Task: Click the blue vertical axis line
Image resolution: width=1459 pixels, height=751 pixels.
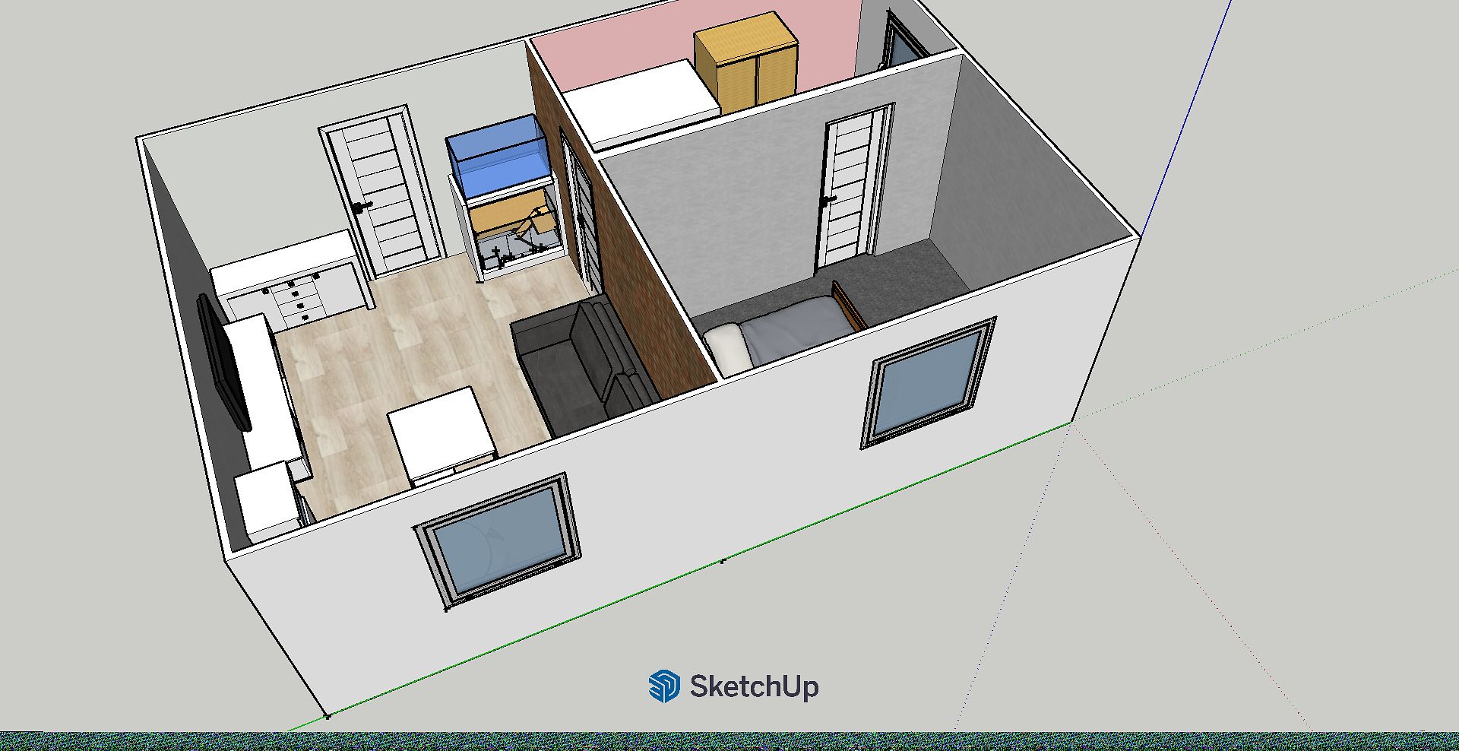Action: click(1185, 114)
